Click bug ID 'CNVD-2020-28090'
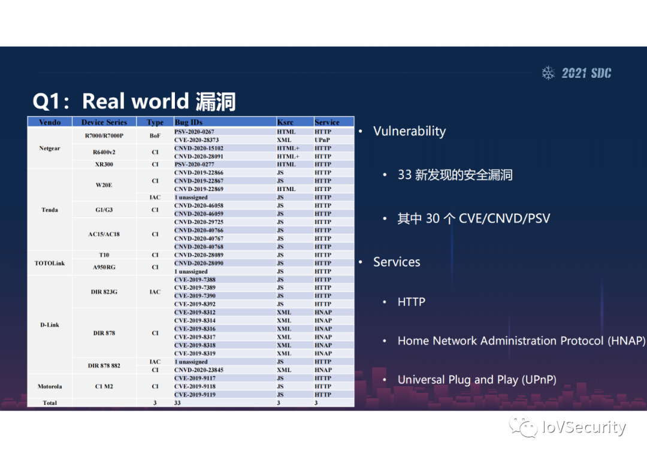This screenshot has height=457, width=647. [x=199, y=263]
